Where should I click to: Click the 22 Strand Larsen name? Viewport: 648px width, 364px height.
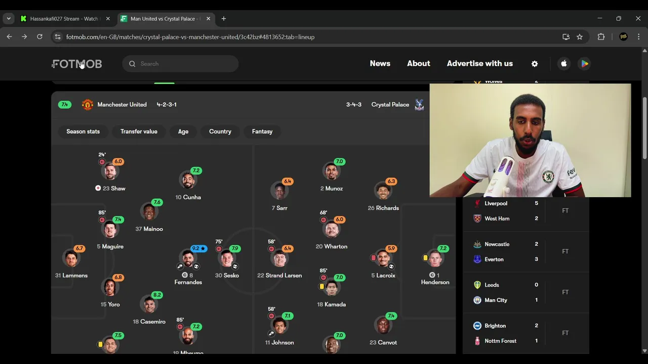coord(279,276)
